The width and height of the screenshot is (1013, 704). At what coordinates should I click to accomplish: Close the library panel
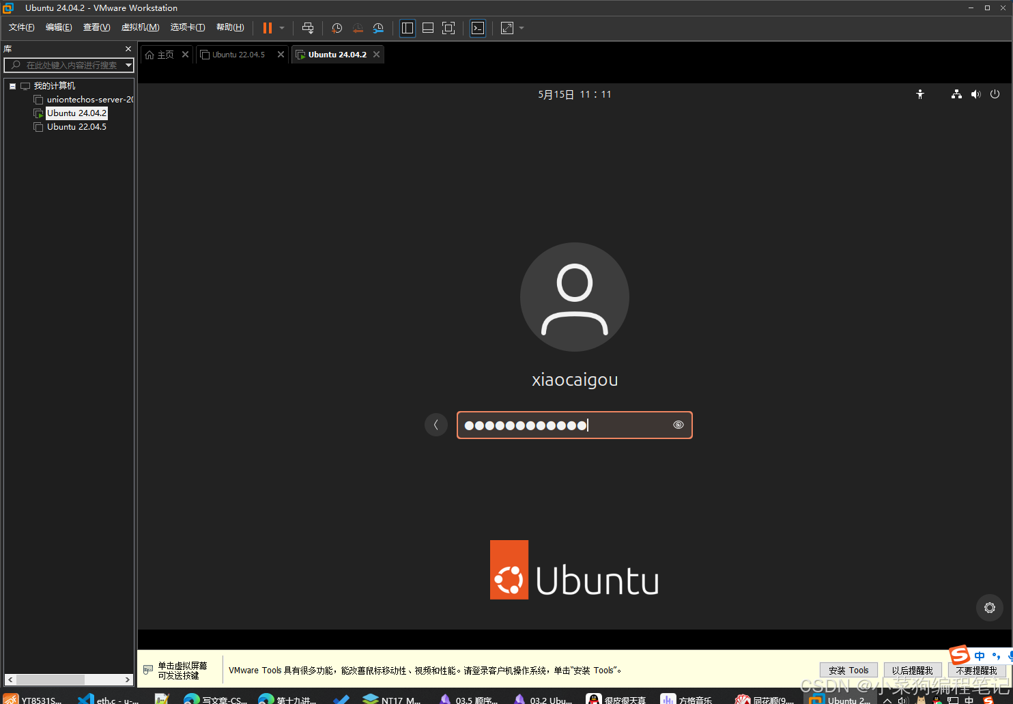pos(128,48)
